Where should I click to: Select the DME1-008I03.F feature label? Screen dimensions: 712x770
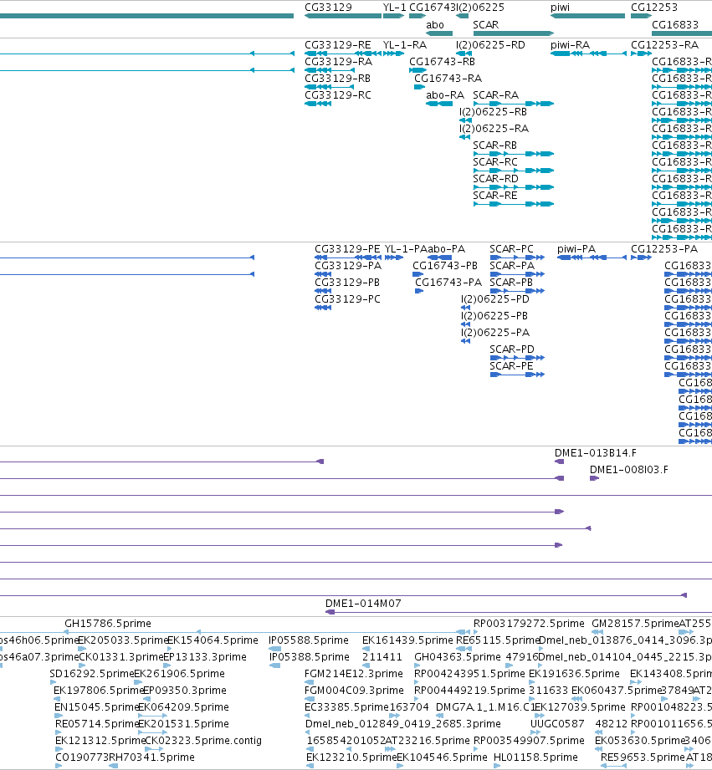pos(629,470)
